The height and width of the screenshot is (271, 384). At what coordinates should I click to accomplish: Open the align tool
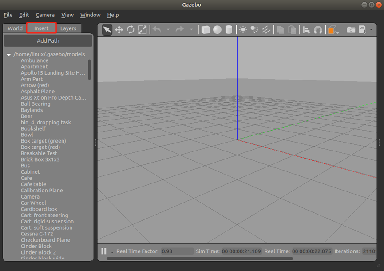coord(306,30)
